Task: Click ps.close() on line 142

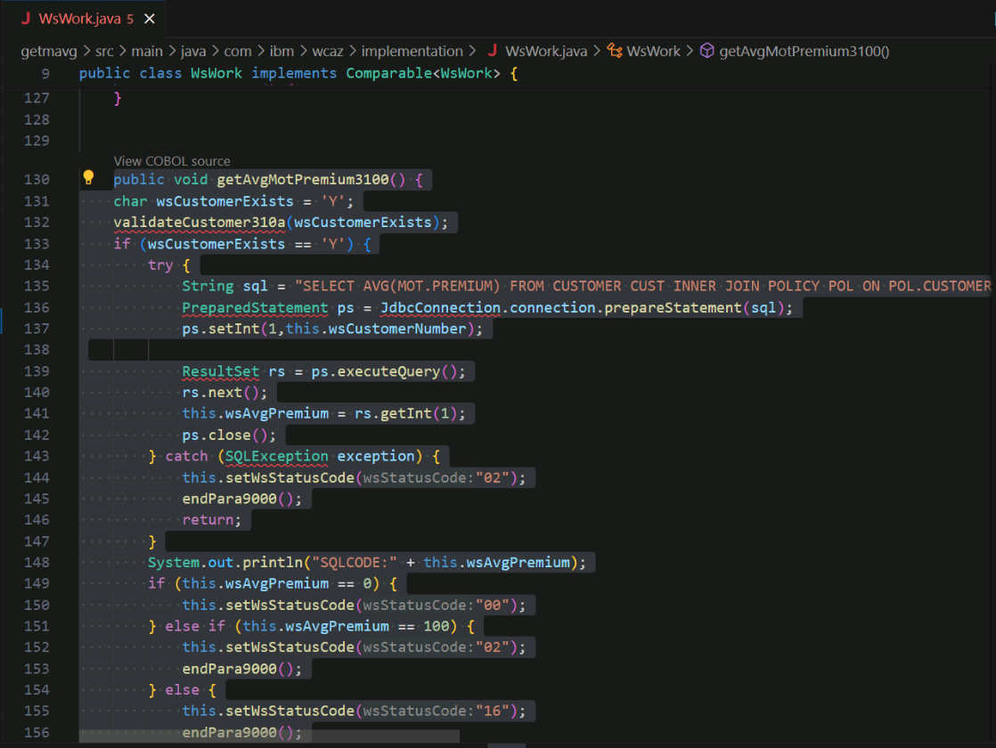Action: (x=229, y=435)
